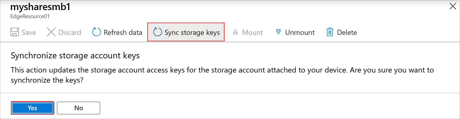Image resolution: width=460 pixels, height=119 pixels.
Task: Select the Unmount command label
Action: pos(300,32)
